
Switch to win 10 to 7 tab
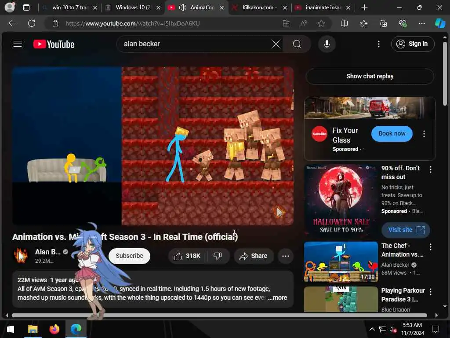click(70, 7)
